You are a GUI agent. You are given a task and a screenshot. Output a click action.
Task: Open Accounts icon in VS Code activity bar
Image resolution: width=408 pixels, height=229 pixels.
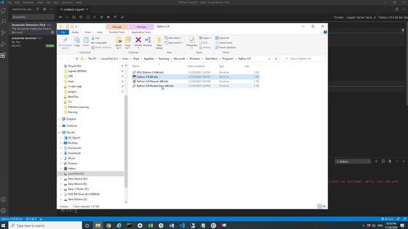click(3, 200)
